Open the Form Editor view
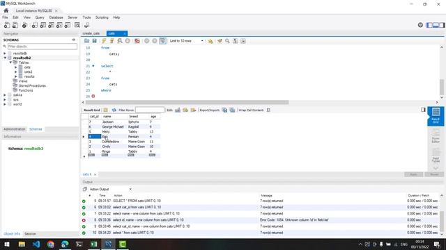The width and height of the screenshot is (446, 250). click(x=436, y=136)
